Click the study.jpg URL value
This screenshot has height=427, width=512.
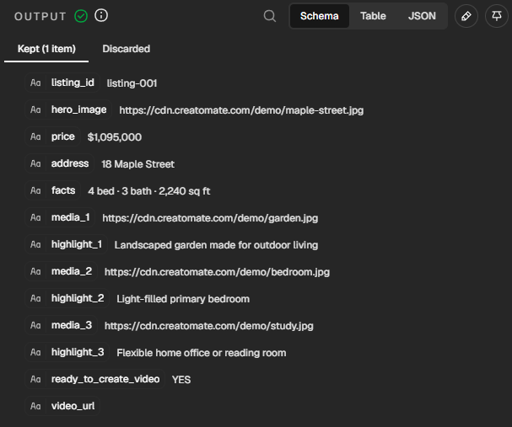pos(209,326)
